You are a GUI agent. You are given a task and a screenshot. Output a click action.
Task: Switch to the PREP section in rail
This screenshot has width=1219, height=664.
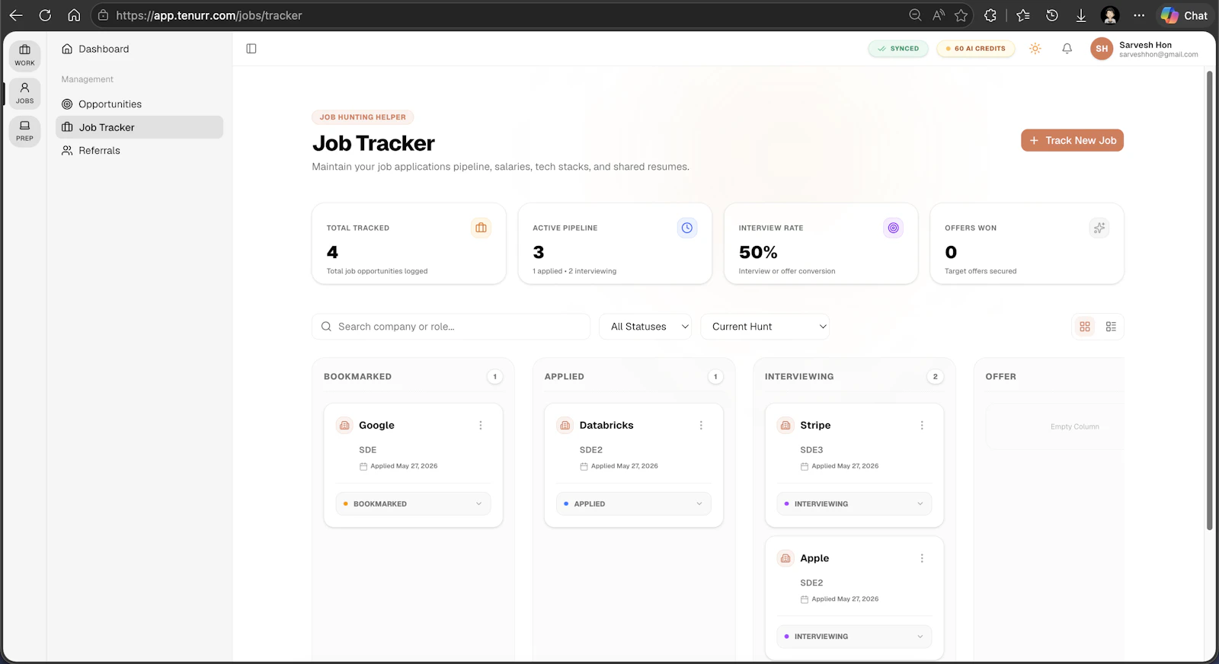tap(24, 130)
